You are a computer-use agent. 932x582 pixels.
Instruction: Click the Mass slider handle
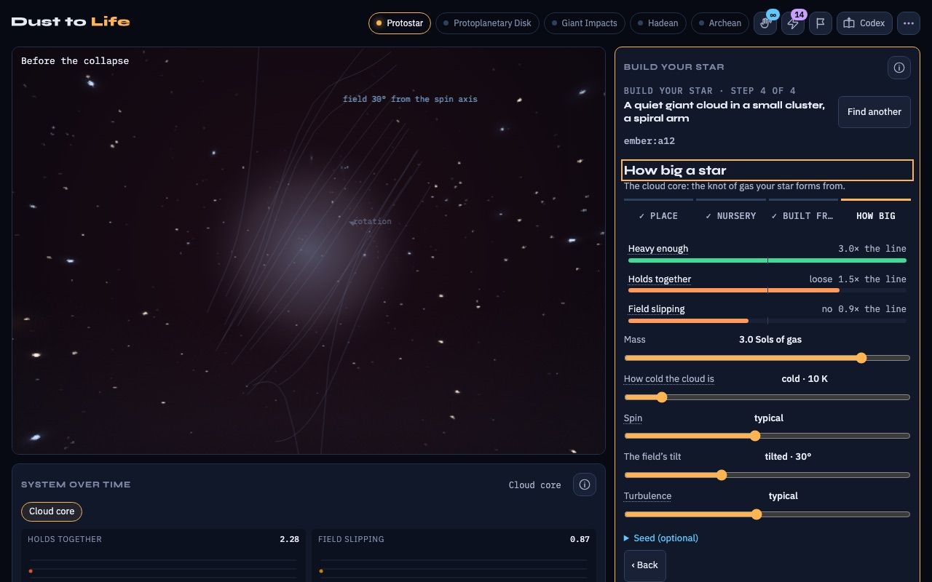click(861, 358)
